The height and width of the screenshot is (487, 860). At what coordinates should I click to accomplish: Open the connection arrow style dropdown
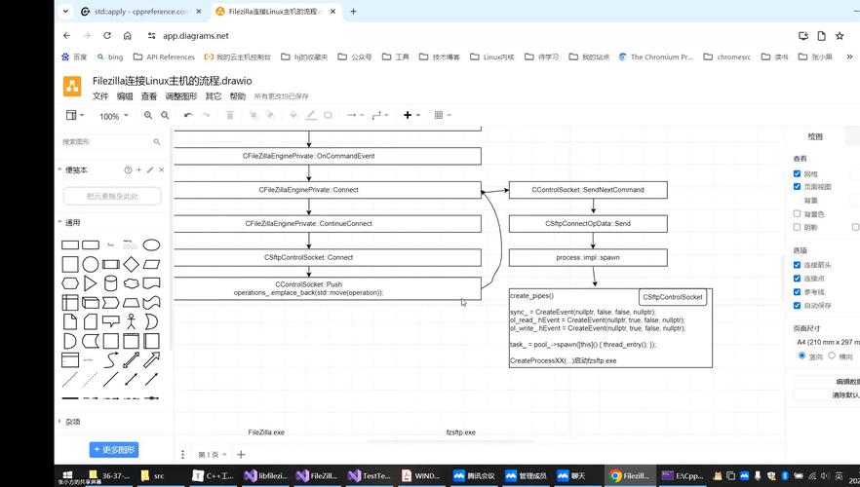[355, 115]
